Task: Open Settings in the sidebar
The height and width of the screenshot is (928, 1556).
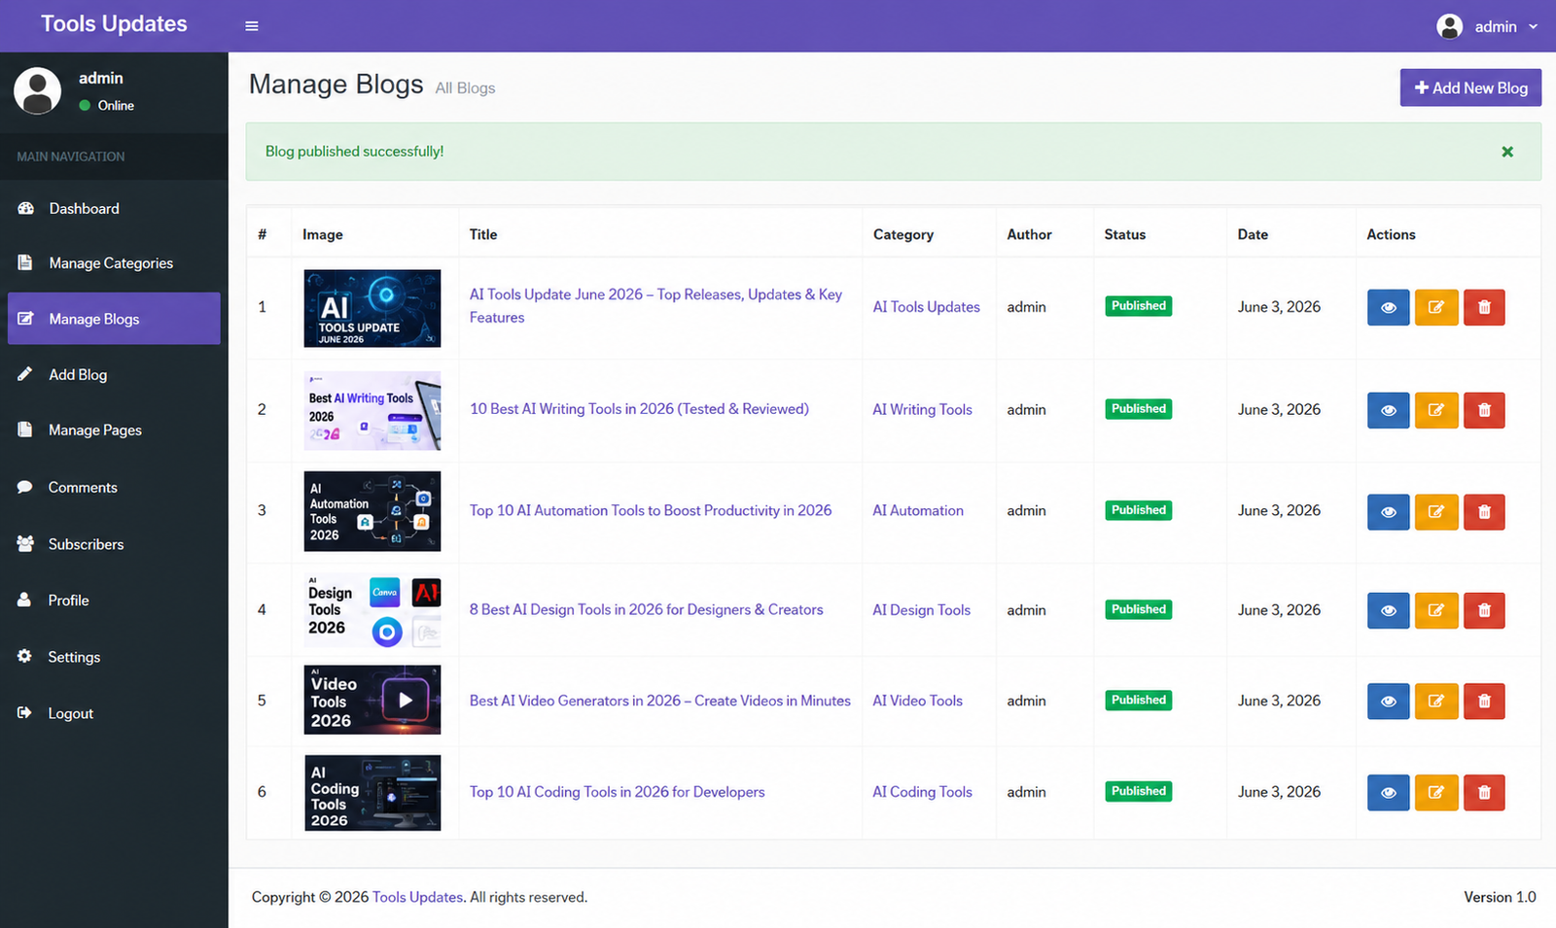Action: pyautogui.click(x=114, y=657)
